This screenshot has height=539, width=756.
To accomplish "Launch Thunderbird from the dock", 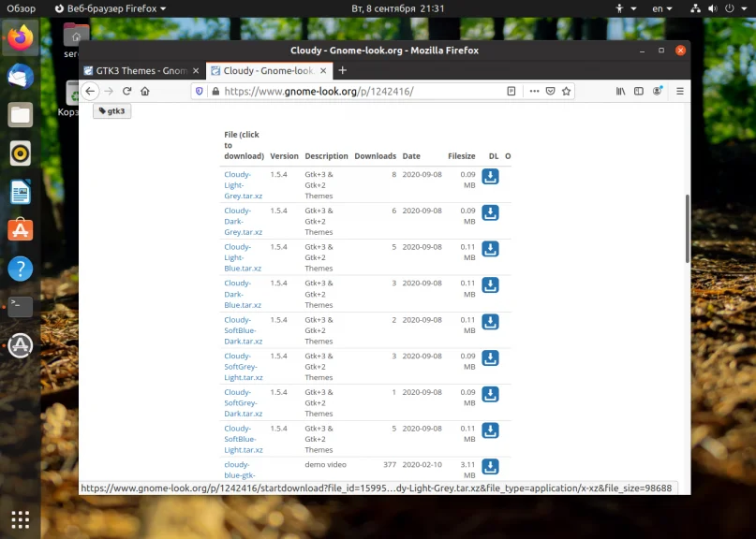I will pos(21,77).
